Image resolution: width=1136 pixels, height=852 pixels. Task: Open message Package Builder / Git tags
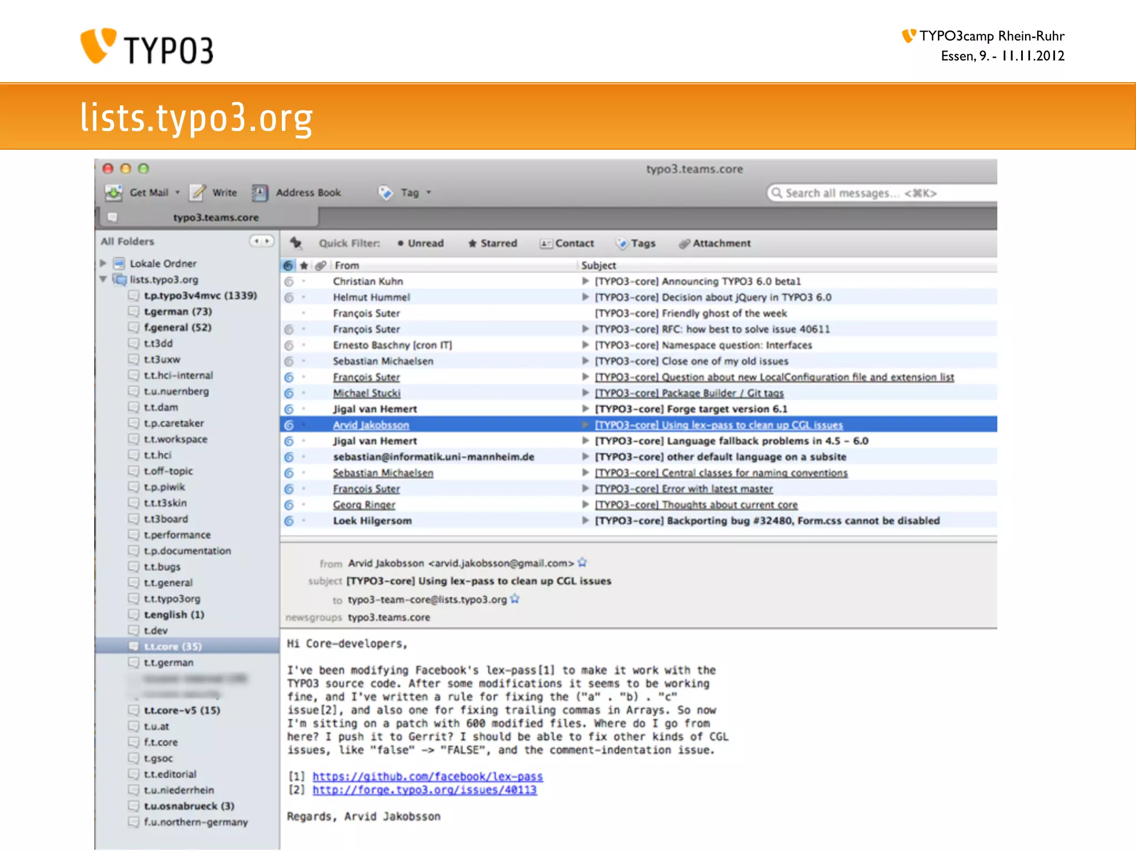(689, 393)
